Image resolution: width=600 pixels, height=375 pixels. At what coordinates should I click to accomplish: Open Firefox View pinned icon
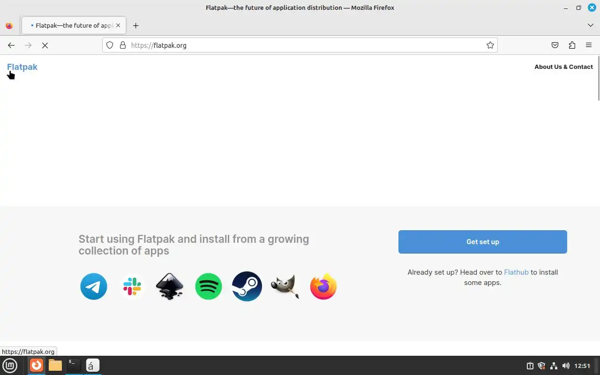coord(9,25)
